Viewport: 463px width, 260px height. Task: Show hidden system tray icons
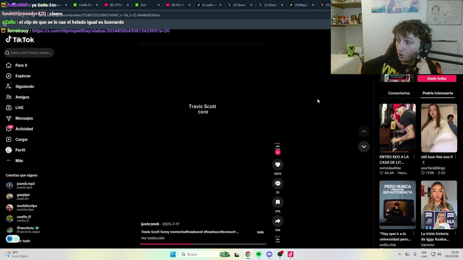pos(399,254)
